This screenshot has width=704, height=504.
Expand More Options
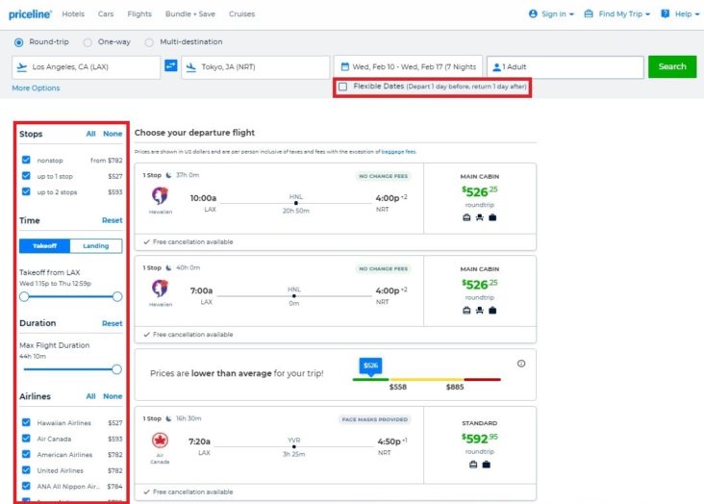[36, 88]
